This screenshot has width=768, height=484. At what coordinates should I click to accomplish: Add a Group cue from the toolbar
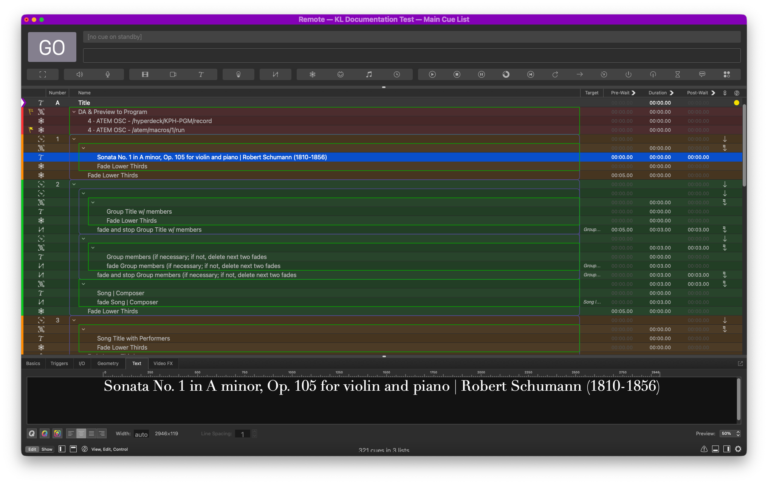click(43, 74)
